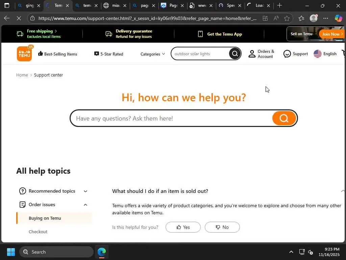The image size is (346, 260).
Task: Click Get the Temu App link
Action: tap(224, 34)
